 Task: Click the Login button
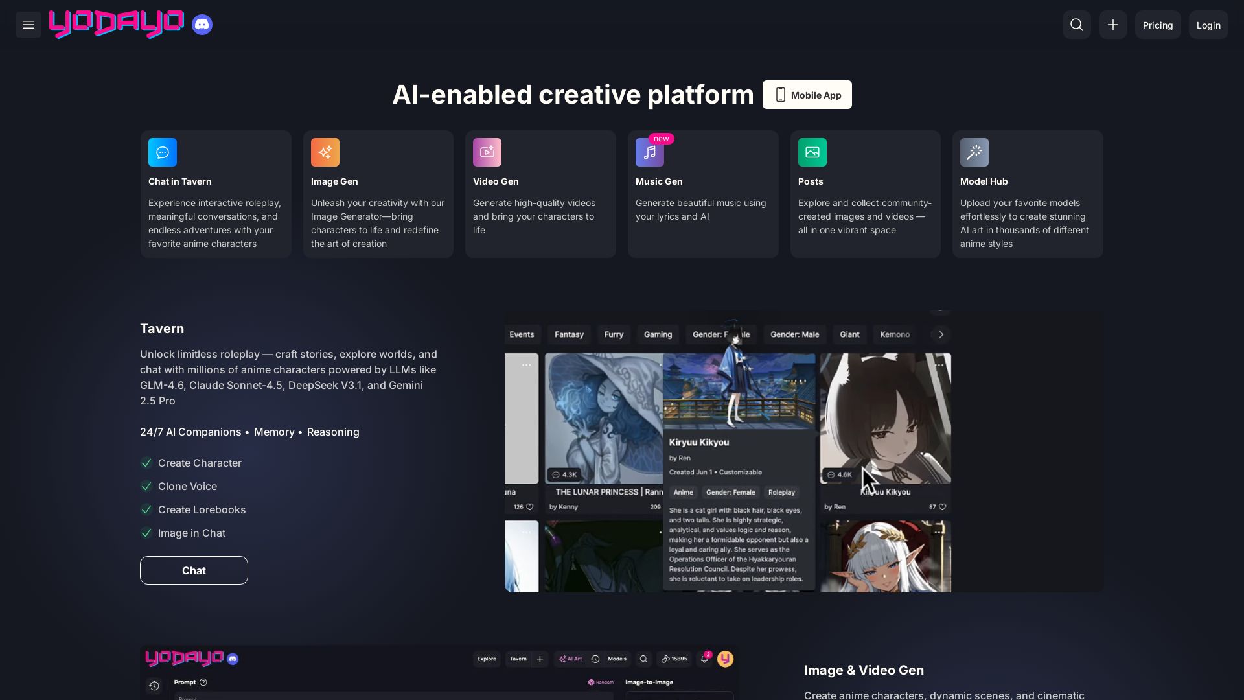[x=1208, y=25]
